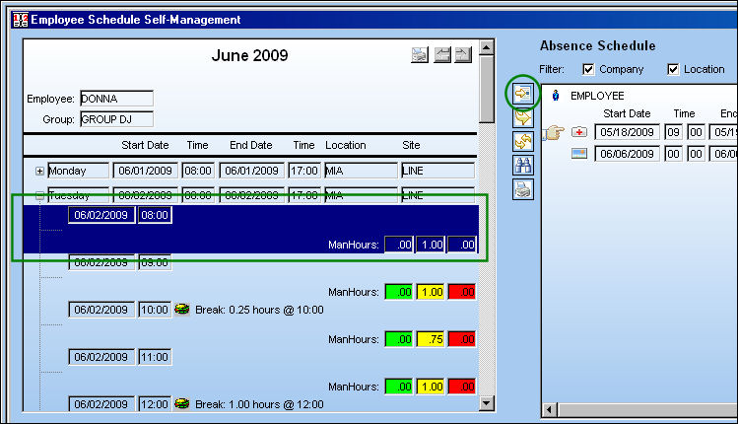The height and width of the screenshot is (424, 738).
Task: Click the 10:00 time slot field
Action: (x=155, y=310)
